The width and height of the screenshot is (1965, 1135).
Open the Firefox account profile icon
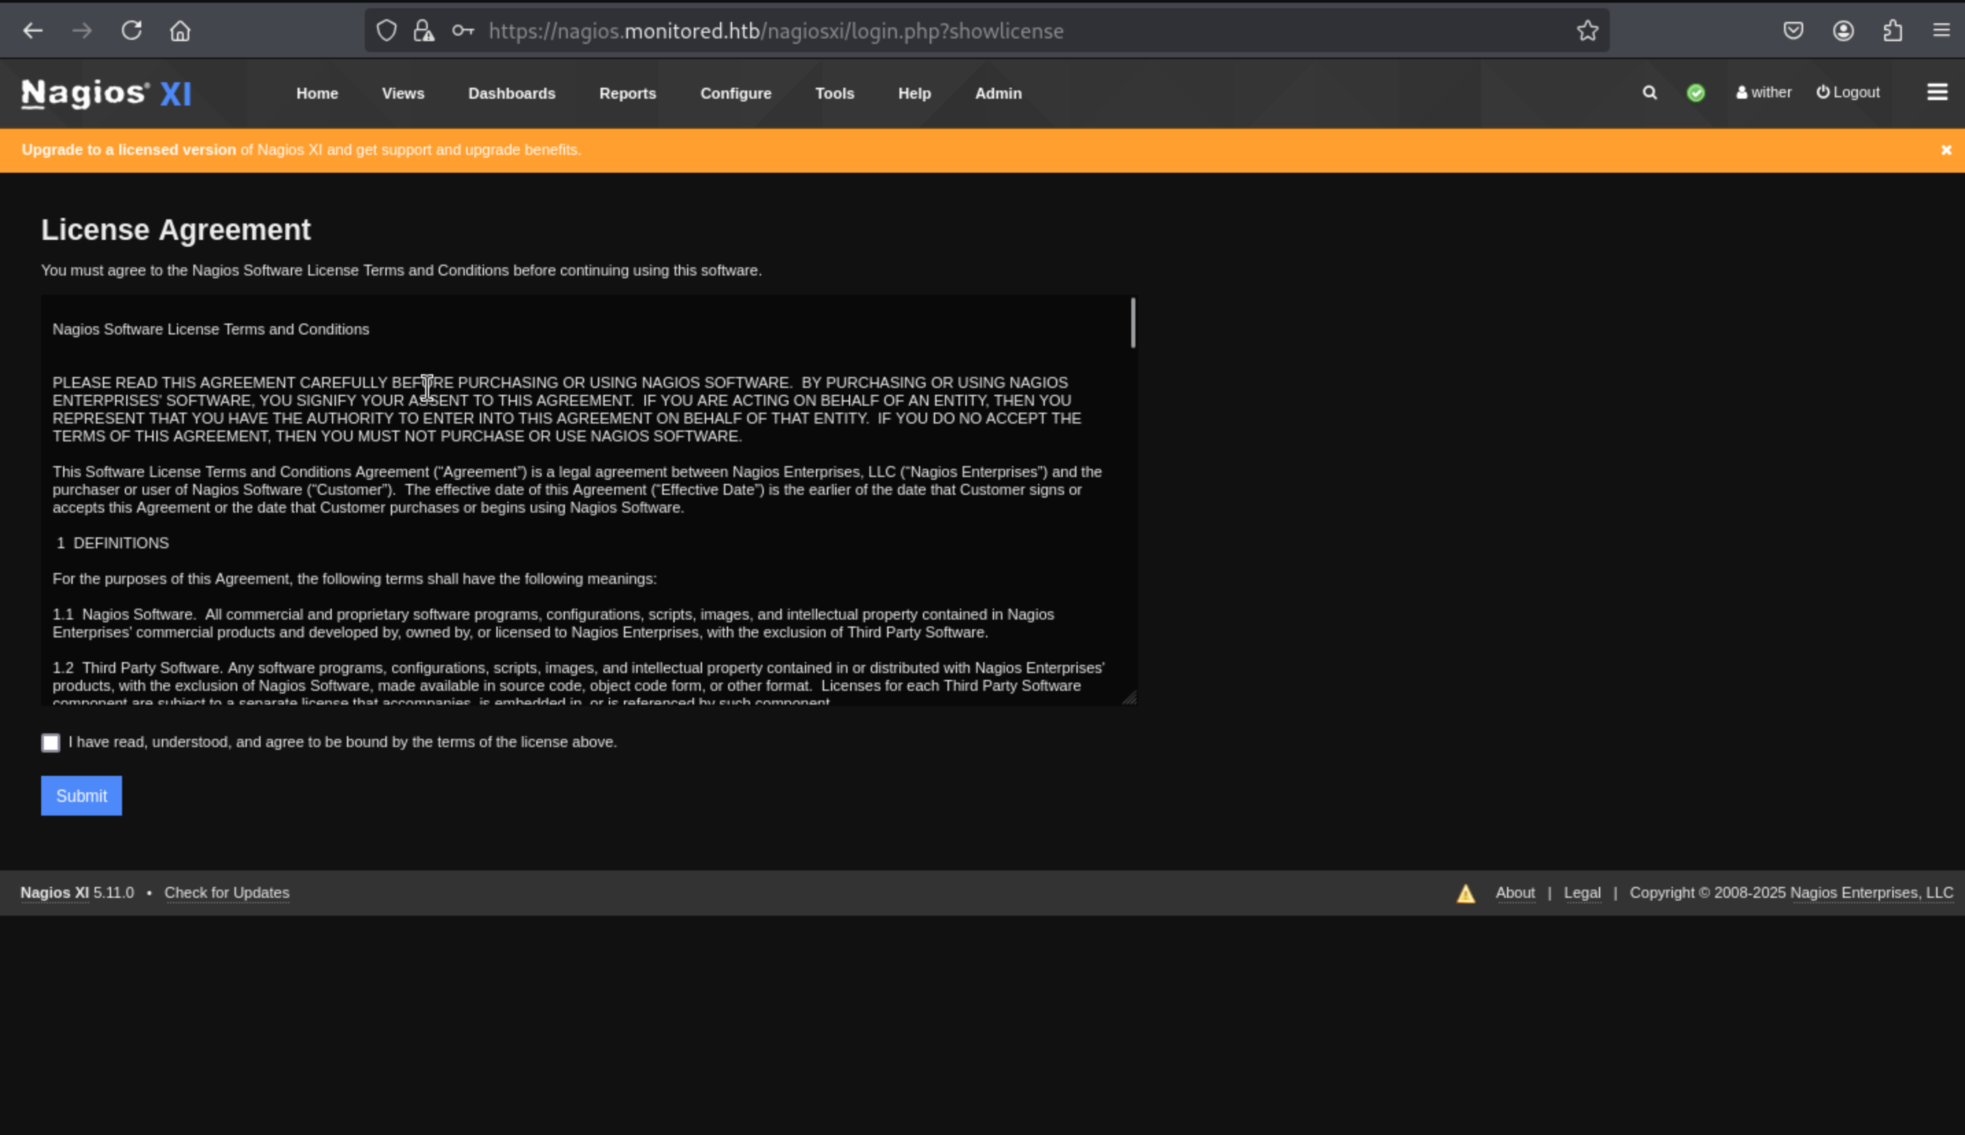[1842, 31]
